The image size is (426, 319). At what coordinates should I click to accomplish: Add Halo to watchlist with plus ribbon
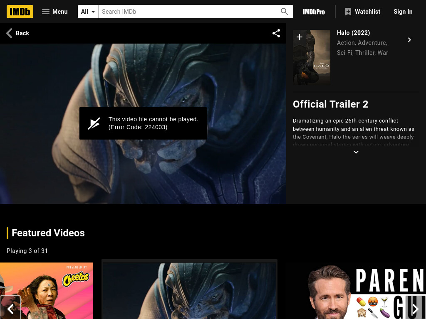[300, 37]
